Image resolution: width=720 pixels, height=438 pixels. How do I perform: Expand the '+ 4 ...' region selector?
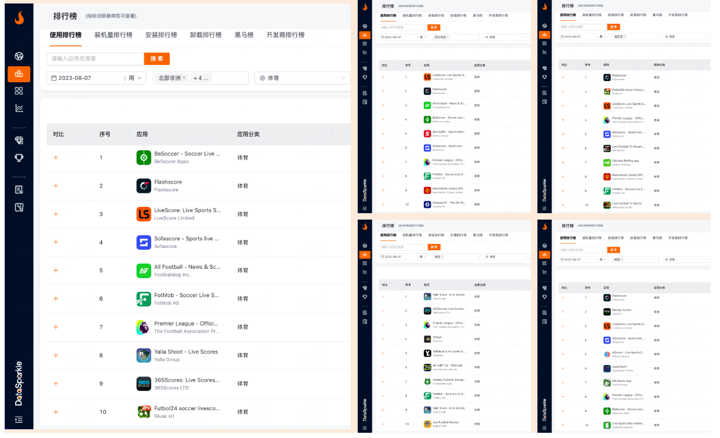click(202, 78)
